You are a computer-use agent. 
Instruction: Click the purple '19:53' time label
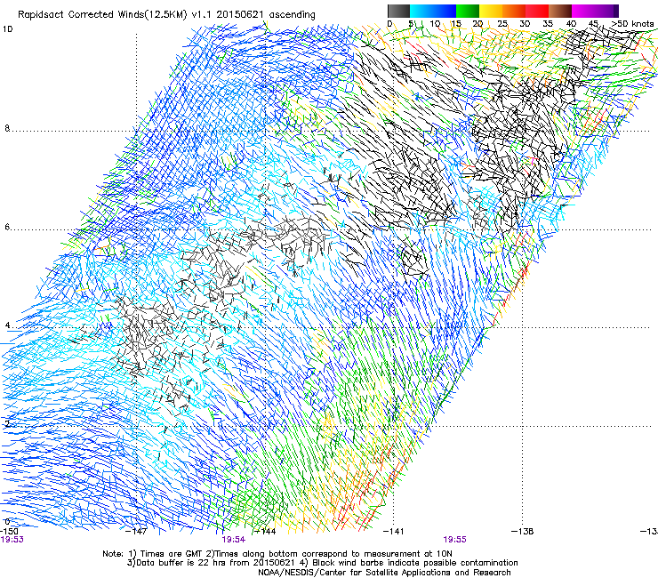[12, 540]
